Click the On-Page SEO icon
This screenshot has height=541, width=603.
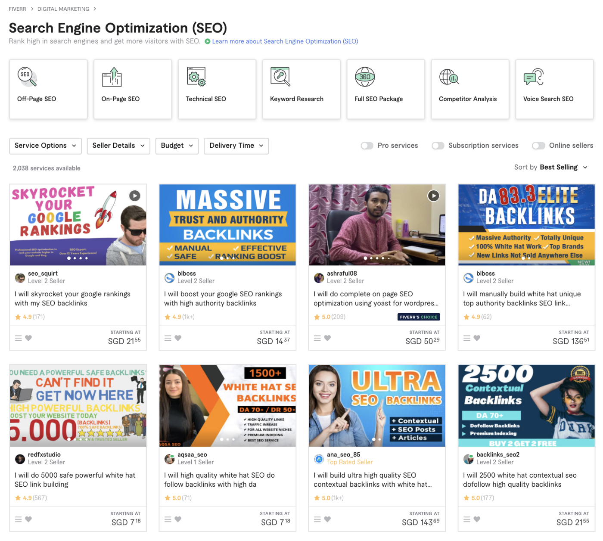pyautogui.click(x=112, y=77)
